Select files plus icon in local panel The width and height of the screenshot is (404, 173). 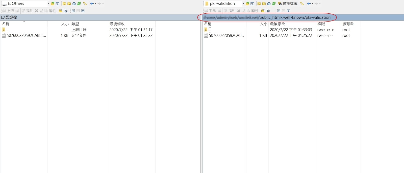click(x=73, y=11)
